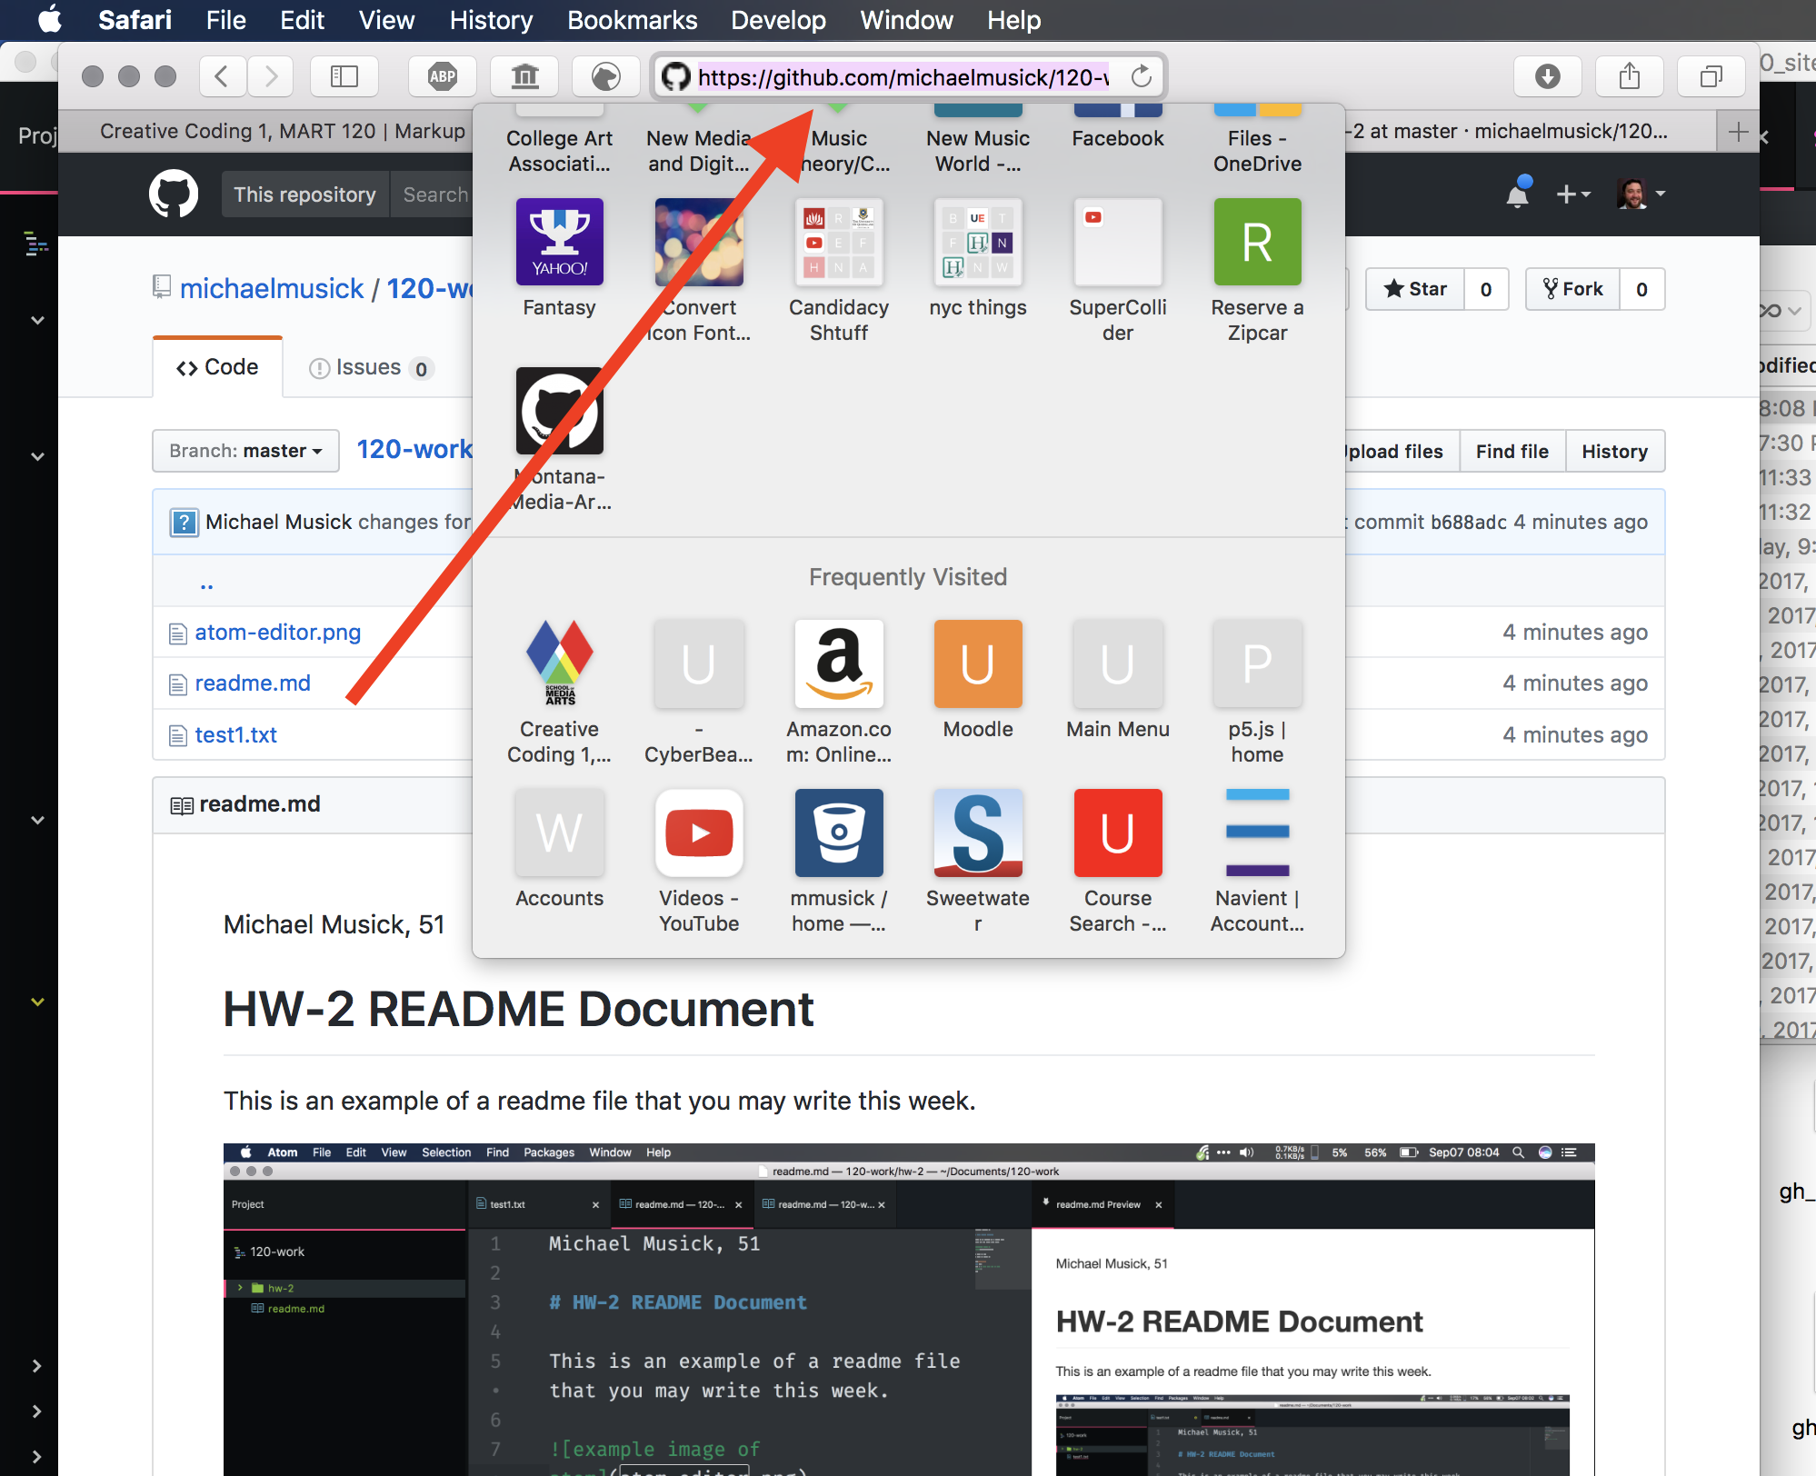The width and height of the screenshot is (1816, 1476).
Task: Open the Facebook favorite
Action: [1117, 127]
